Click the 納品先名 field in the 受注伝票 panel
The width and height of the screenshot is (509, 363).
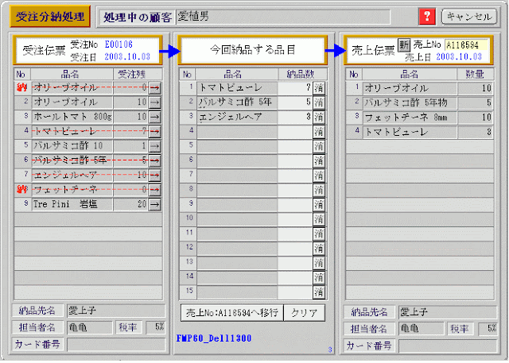tap(116, 311)
